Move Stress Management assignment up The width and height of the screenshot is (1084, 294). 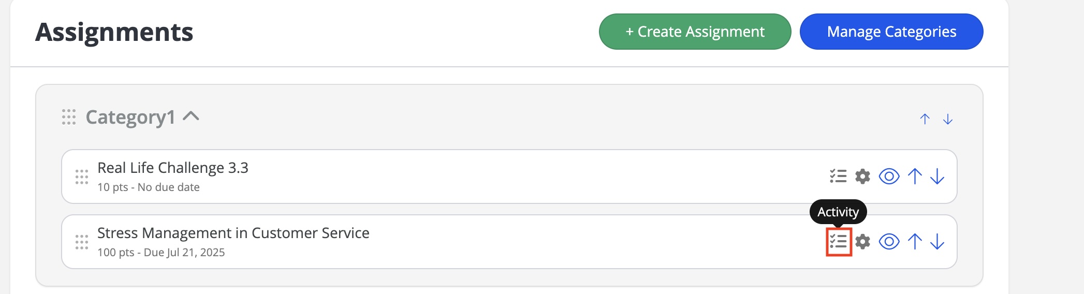pos(915,242)
